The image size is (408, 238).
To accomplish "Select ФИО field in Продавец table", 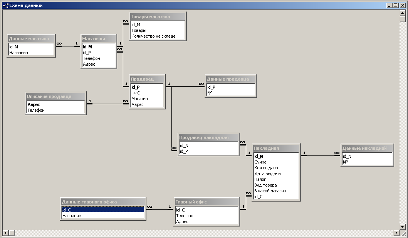I will (147, 93).
